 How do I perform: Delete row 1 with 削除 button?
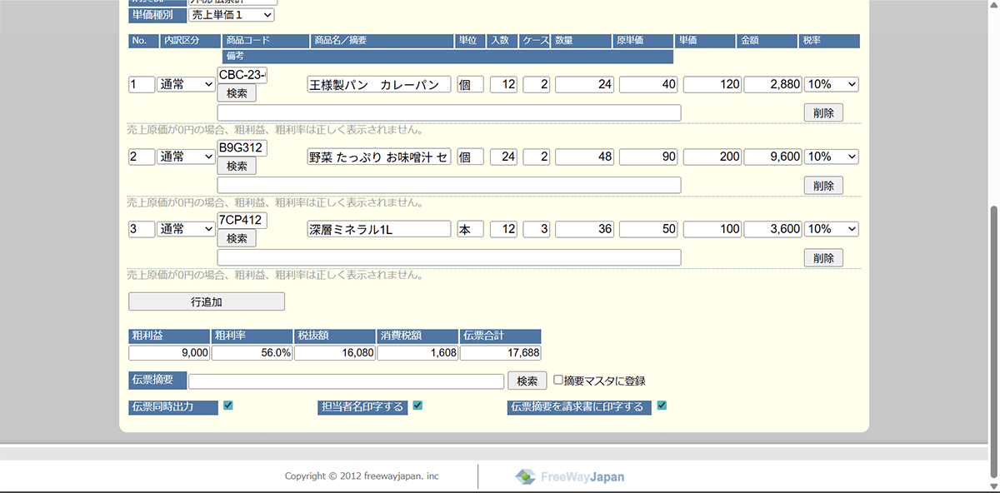[x=823, y=112]
